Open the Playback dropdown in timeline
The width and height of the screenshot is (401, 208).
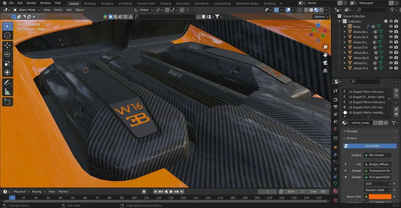click(21, 192)
